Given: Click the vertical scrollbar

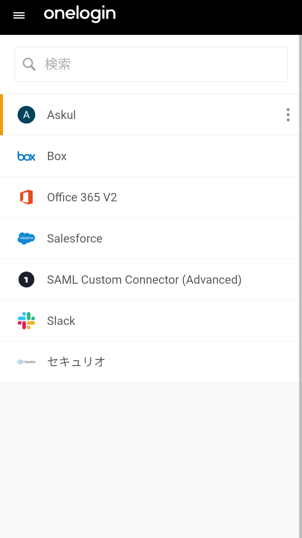Looking at the screenshot, I should (x=300, y=286).
